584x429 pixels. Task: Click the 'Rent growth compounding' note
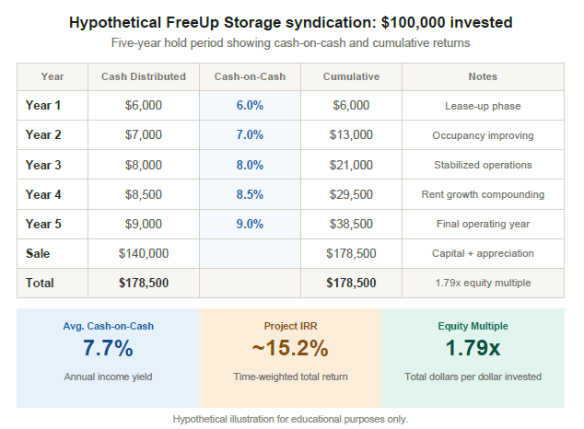coord(483,194)
